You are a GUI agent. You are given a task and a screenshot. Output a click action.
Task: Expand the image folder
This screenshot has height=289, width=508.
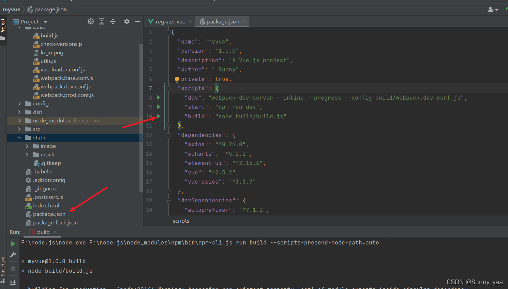tap(27, 146)
